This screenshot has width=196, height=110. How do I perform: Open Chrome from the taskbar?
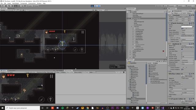coord(88,108)
